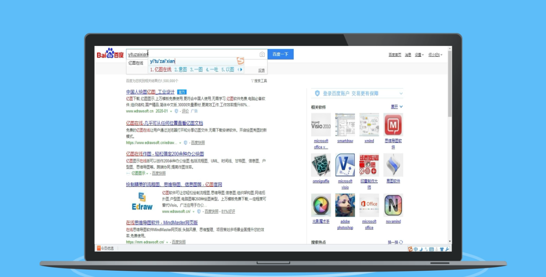
Task: Open 百度首页 link in header
Action: [x=395, y=54]
